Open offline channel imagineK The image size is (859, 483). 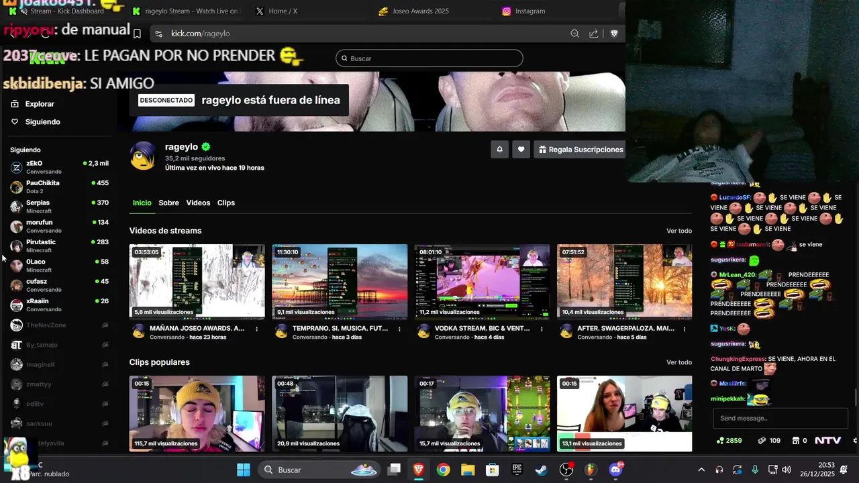(59, 364)
